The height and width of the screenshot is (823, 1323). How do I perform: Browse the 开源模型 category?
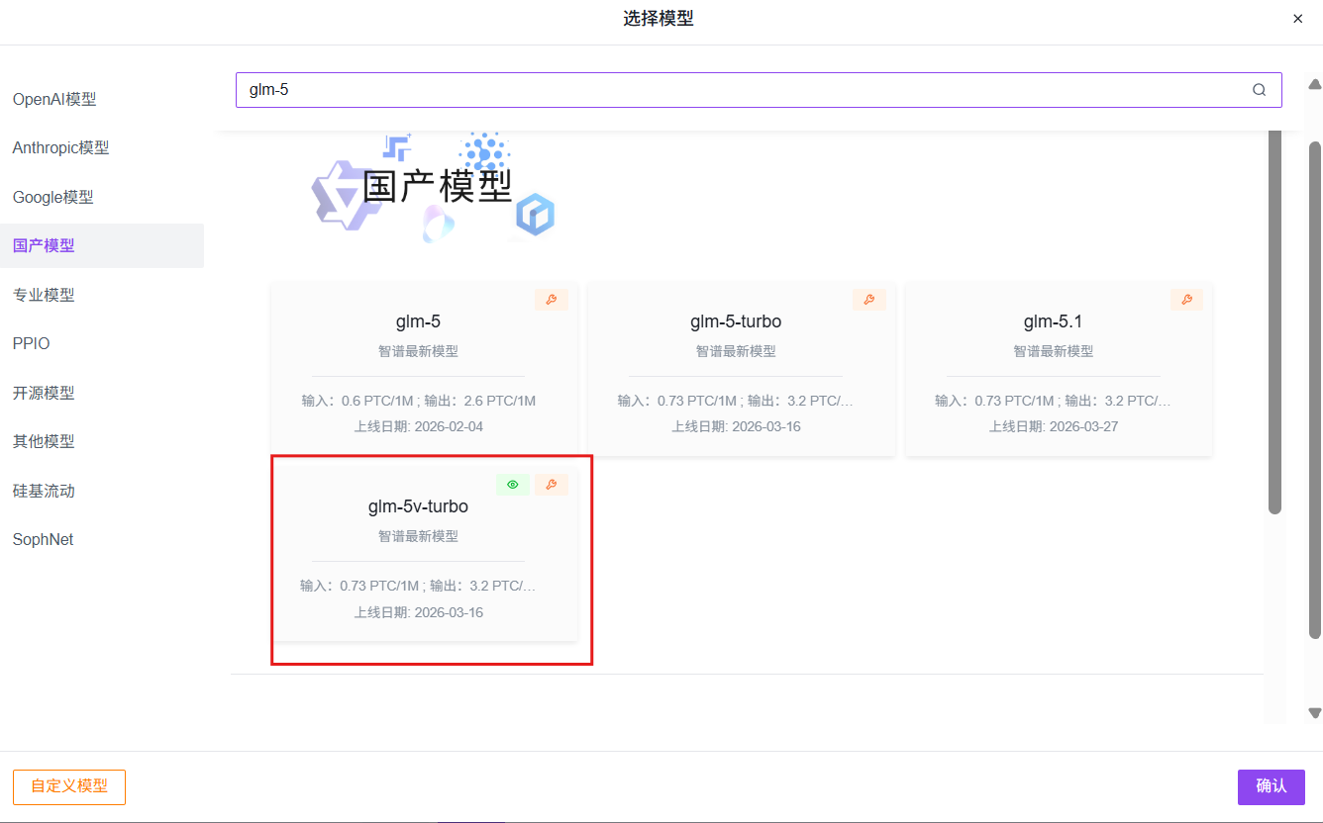click(43, 392)
